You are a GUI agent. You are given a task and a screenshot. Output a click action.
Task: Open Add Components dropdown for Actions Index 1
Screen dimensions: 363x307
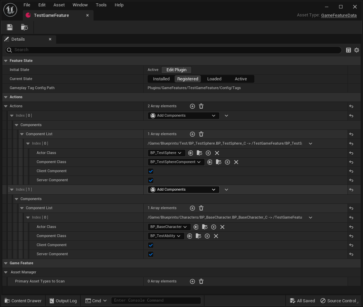tap(184, 189)
